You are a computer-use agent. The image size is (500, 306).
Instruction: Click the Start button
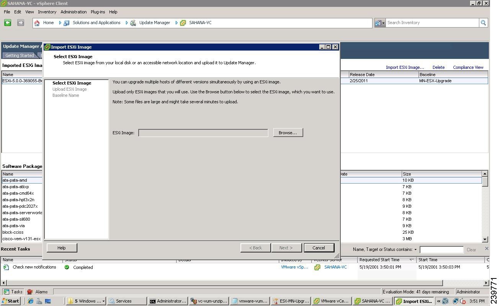10,301
